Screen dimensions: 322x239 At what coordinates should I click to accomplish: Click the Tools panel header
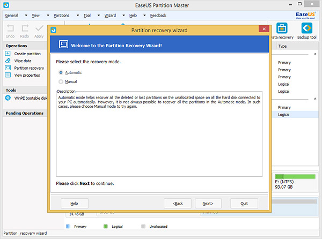[x=25, y=90]
